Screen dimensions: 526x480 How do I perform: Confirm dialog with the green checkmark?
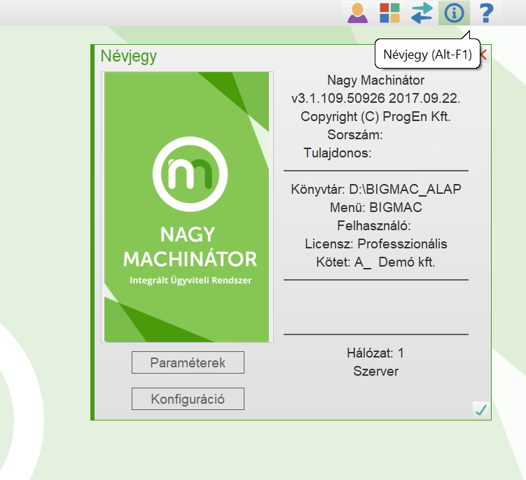point(481,409)
